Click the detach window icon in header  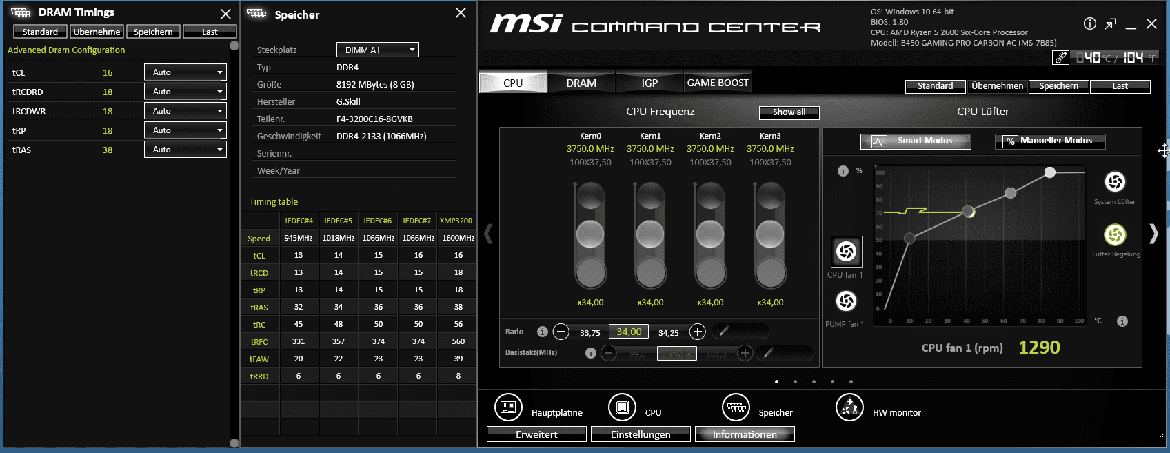click(x=1110, y=24)
